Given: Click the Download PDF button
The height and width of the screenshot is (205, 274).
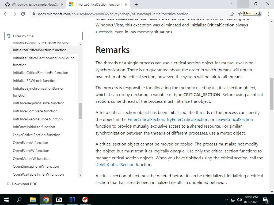Looking at the screenshot, I should [22, 184].
